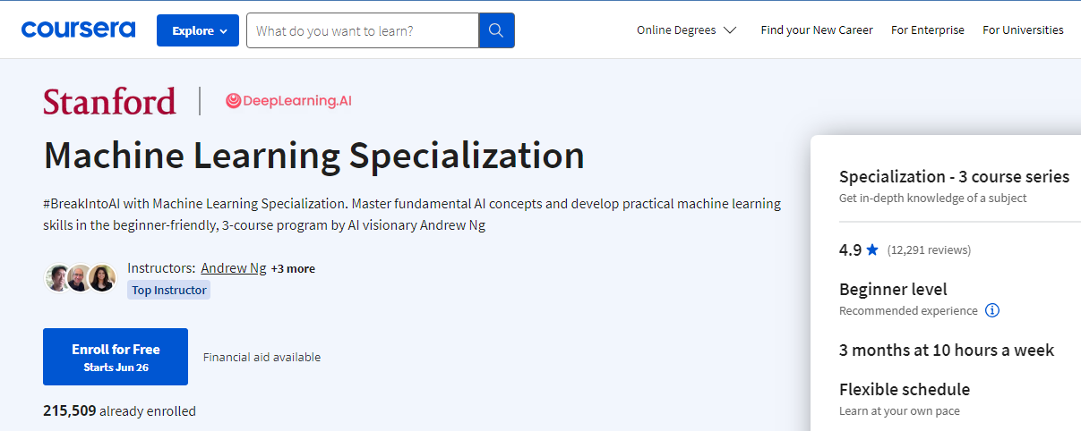Screen dimensions: 1081x431
Task: Click the DeepLearning.AI logo
Action: 288,101
